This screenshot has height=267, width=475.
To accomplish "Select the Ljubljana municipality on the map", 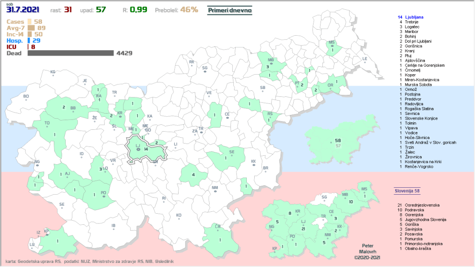I will [146, 149].
